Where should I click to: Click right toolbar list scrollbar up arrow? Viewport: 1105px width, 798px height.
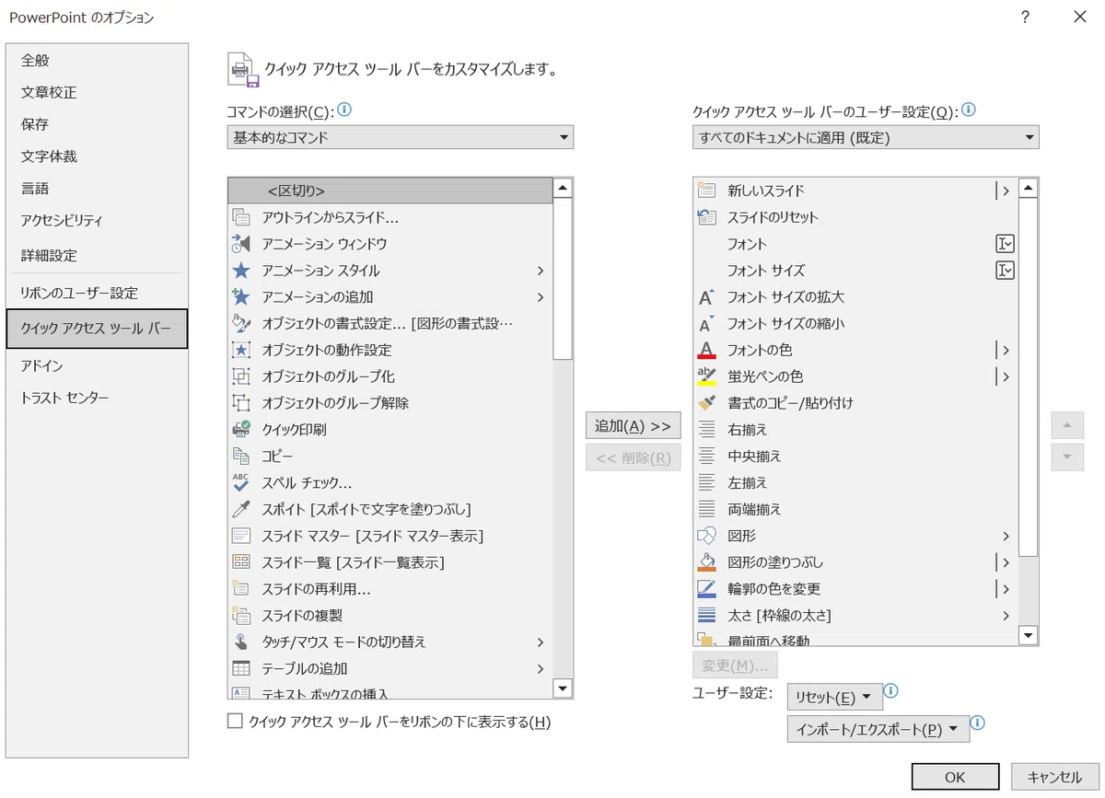[1029, 189]
